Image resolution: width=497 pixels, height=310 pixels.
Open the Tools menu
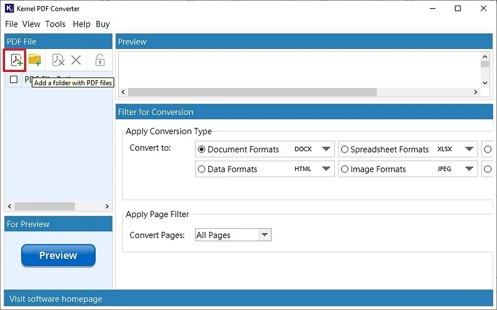55,24
